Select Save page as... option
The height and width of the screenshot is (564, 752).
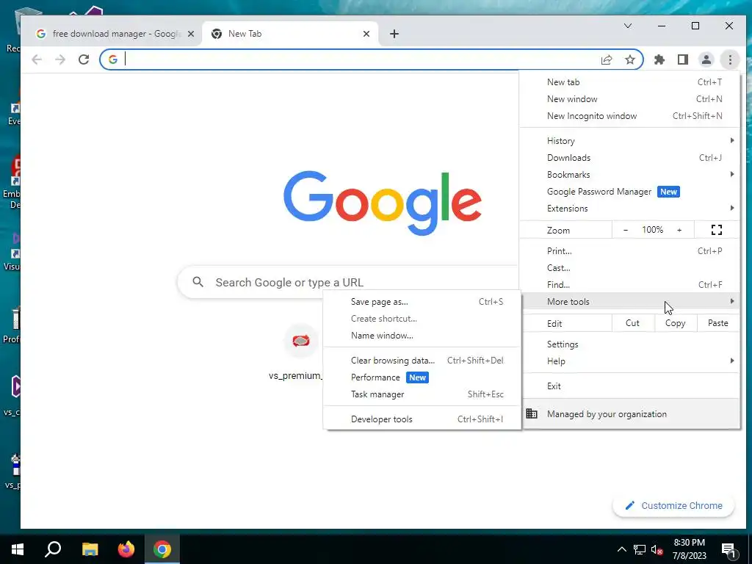(422, 302)
